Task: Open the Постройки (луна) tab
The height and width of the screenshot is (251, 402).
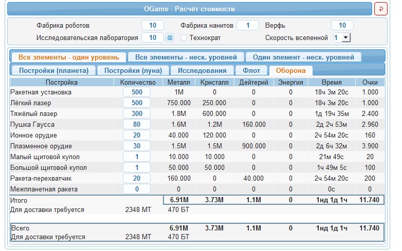Action: pyautogui.click(x=133, y=71)
